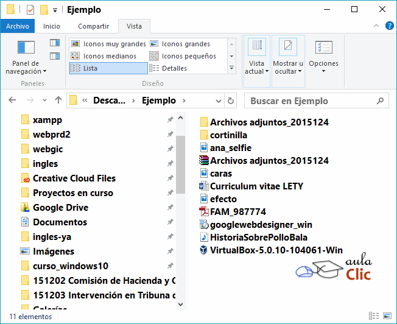
Task: Select the HistoriaSobrePolloBala audio file
Action: pos(258,238)
